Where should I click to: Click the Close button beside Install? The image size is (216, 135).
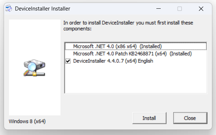click(190, 118)
